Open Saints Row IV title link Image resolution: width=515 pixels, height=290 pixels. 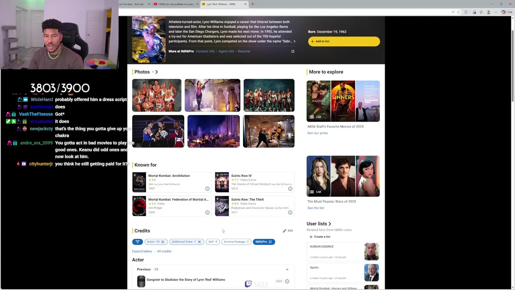pyautogui.click(x=241, y=176)
